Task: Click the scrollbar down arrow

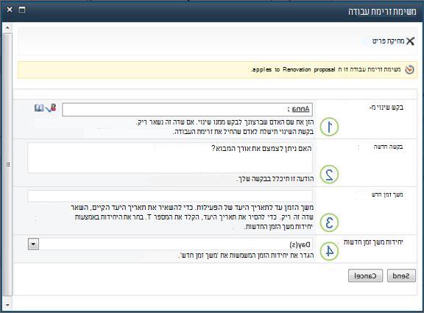Action: point(7,305)
